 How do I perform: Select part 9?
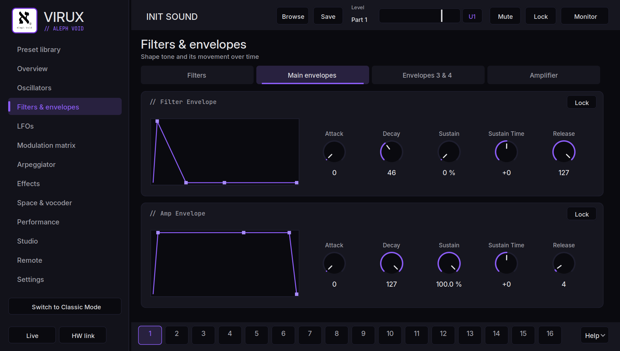click(x=363, y=335)
